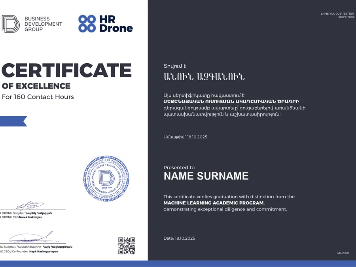Click the QR code on the certificate
The image size is (356, 267).
(x=127, y=246)
